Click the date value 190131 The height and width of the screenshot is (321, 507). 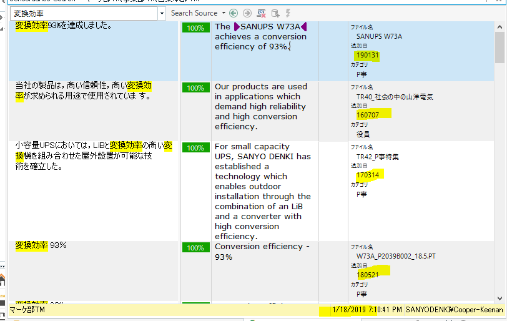(367, 56)
